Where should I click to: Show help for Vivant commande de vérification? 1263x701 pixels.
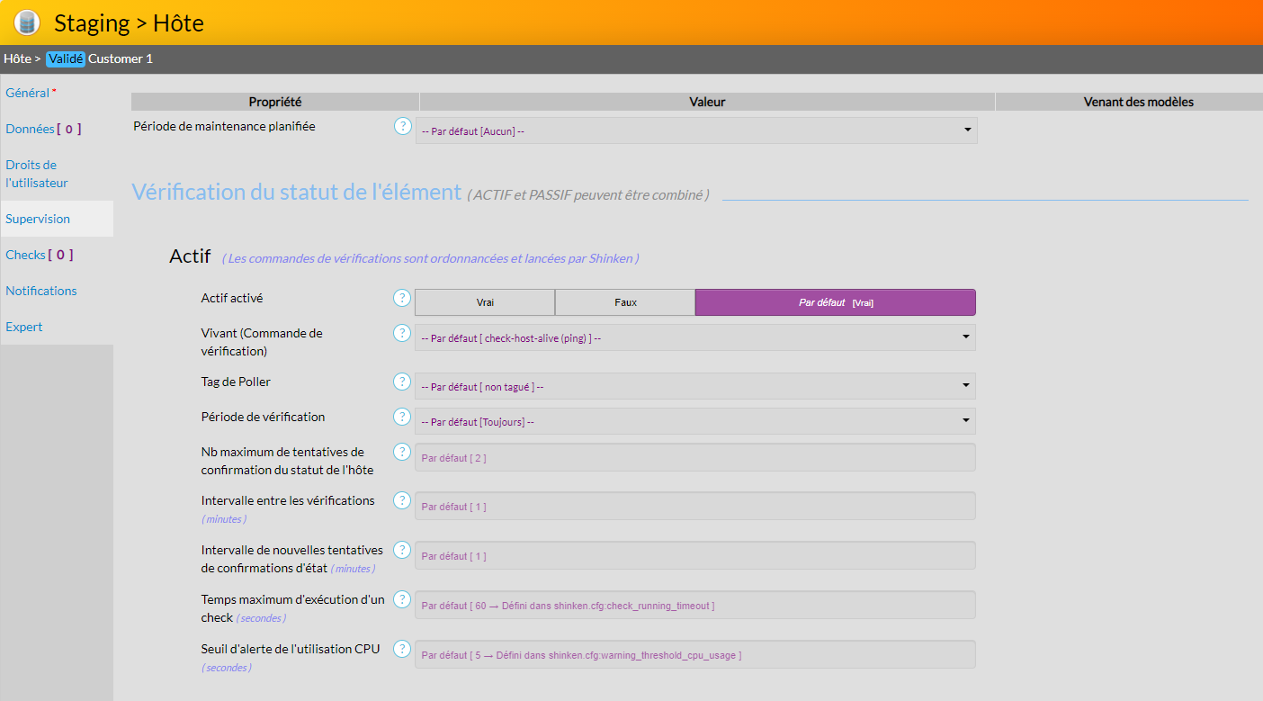pos(402,333)
